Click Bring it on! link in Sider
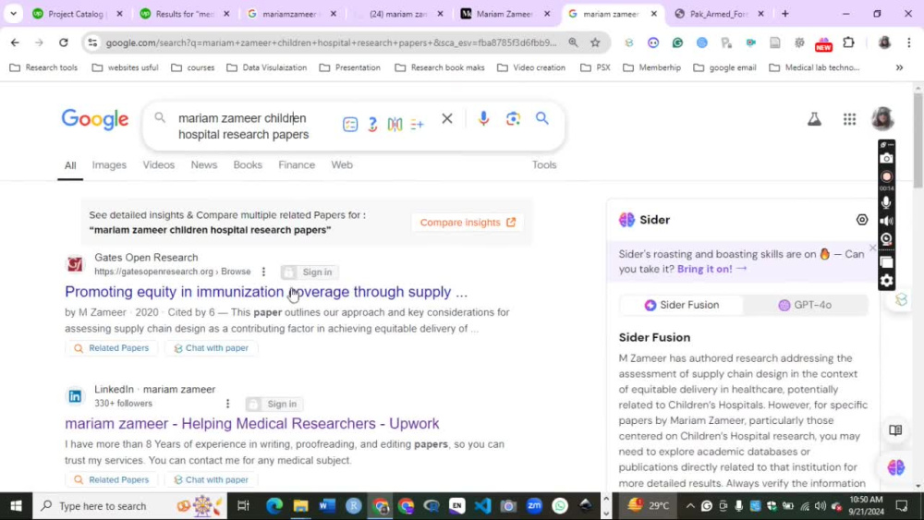924x520 pixels. tap(711, 269)
